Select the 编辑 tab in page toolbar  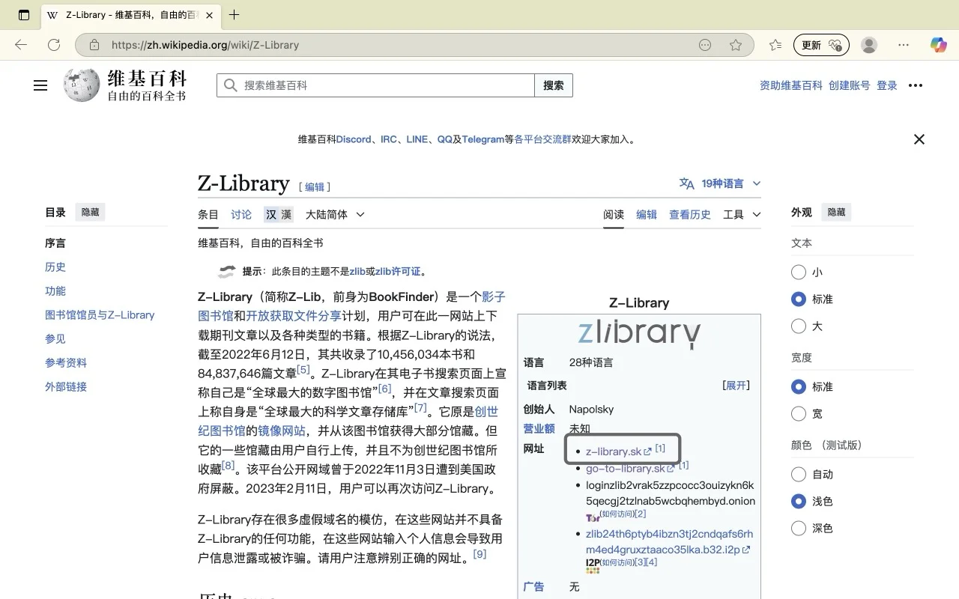point(647,215)
